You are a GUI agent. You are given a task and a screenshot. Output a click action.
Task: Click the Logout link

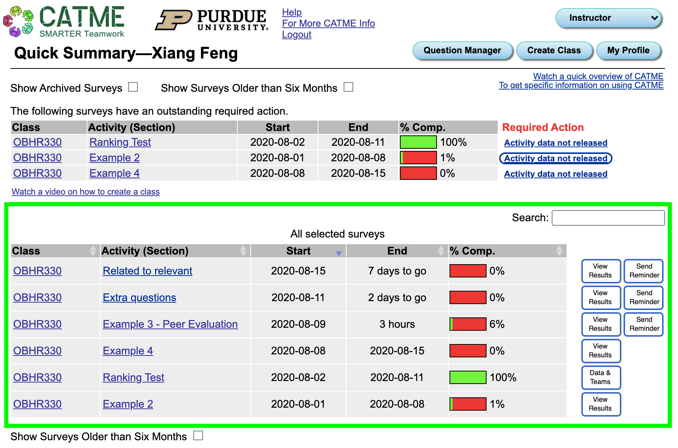coord(296,34)
